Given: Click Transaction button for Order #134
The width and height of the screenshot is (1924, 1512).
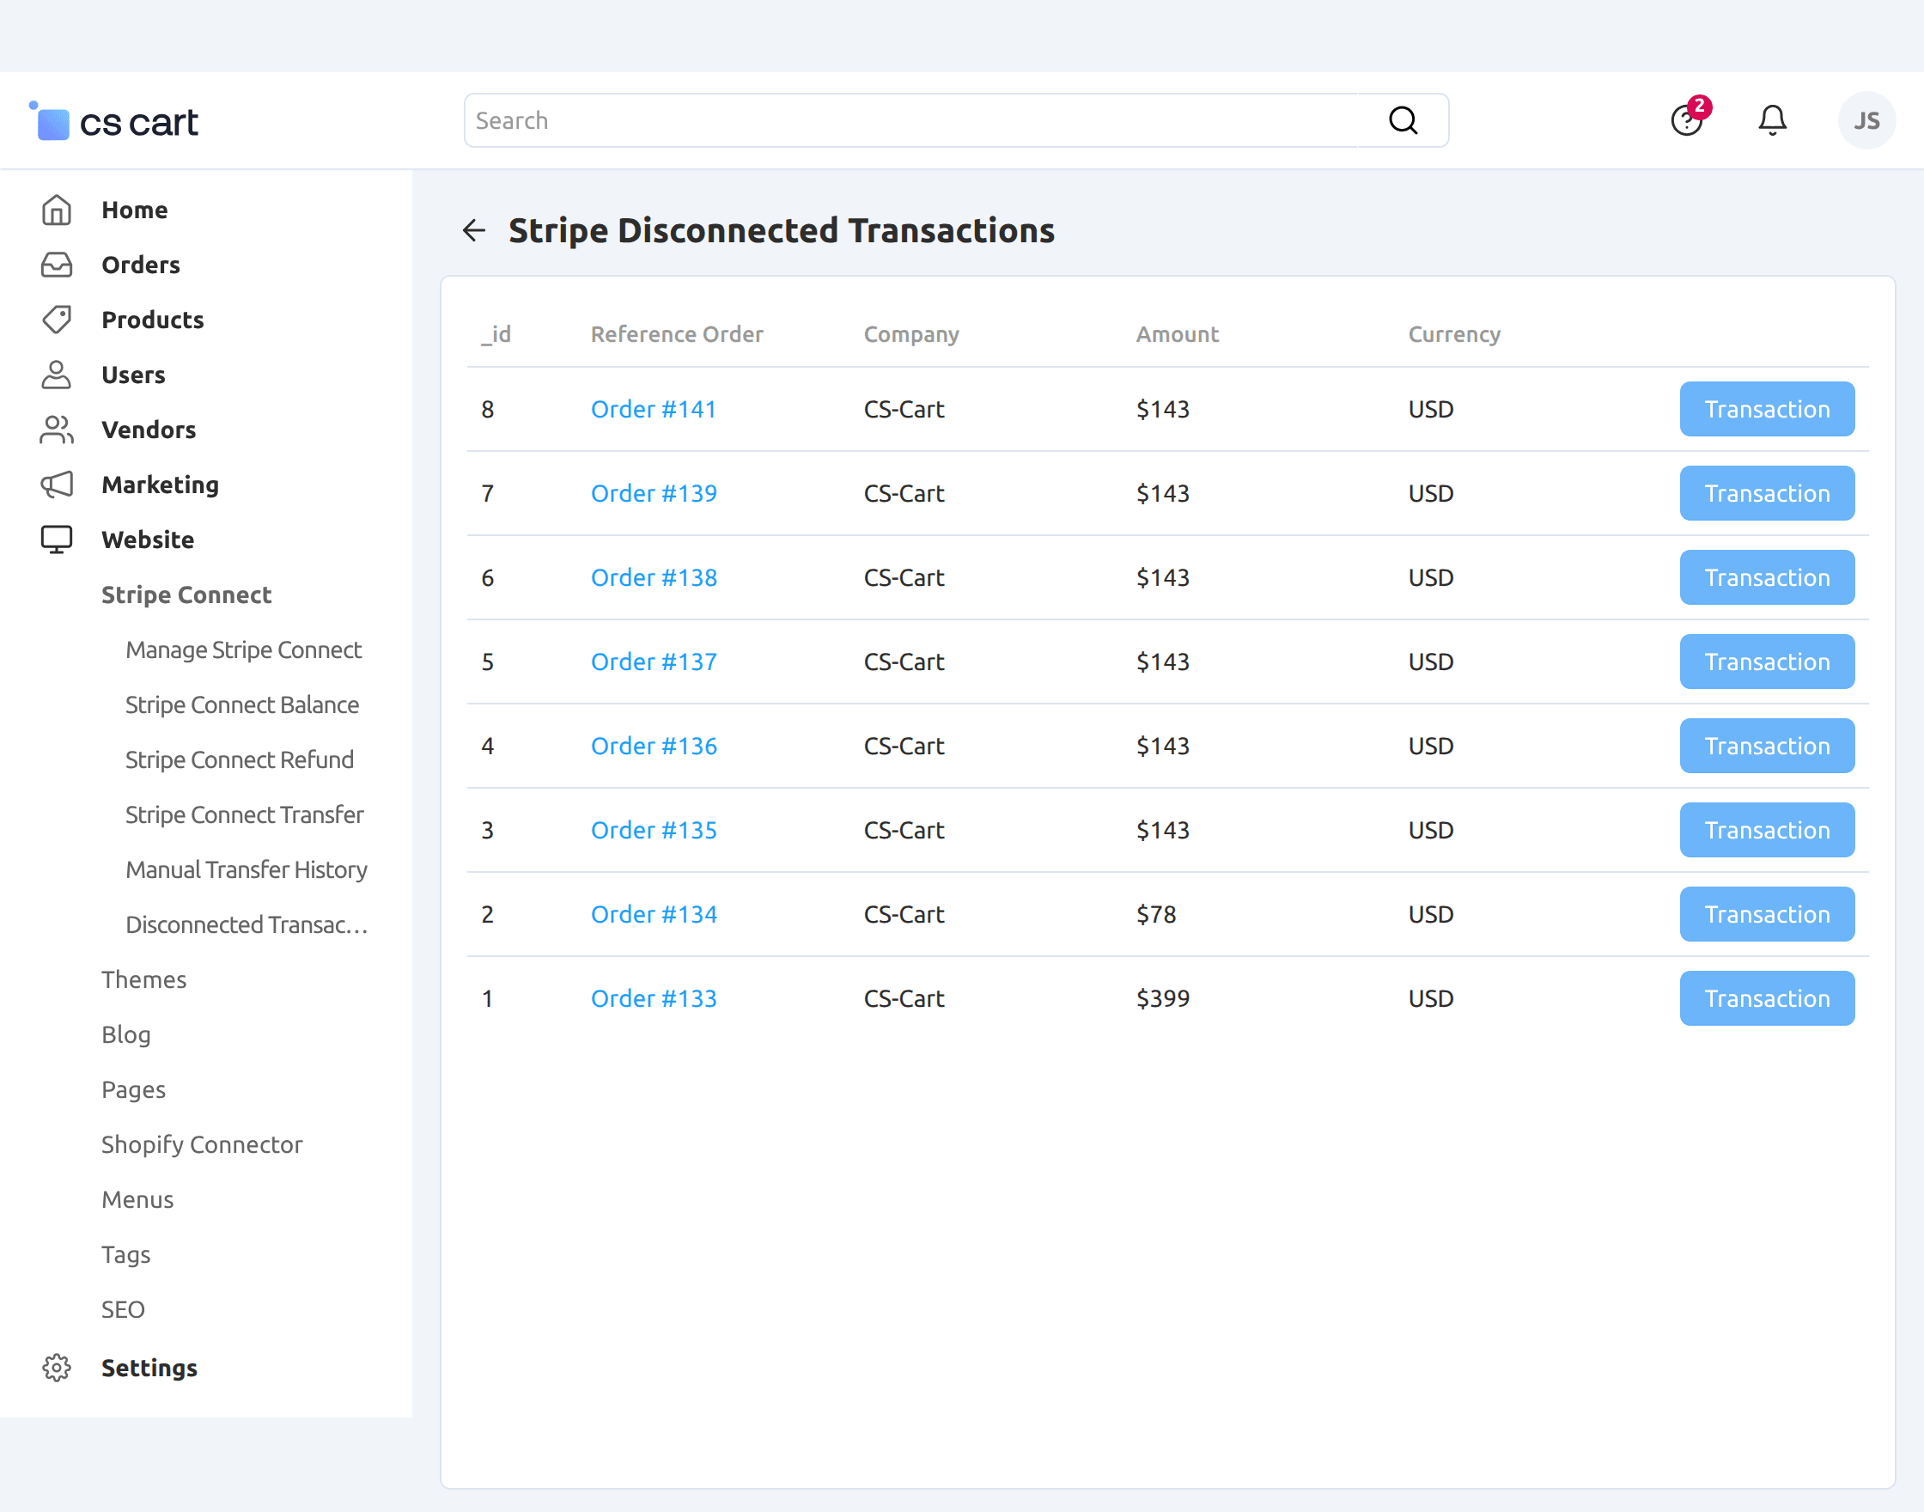Looking at the screenshot, I should pos(1767,913).
